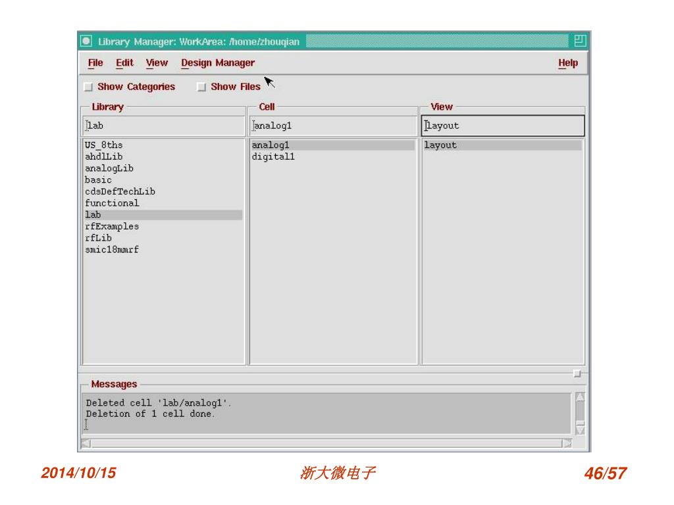The image size is (674, 505).
Task: Enable the Show Categories checkbox
Action: coord(88,87)
